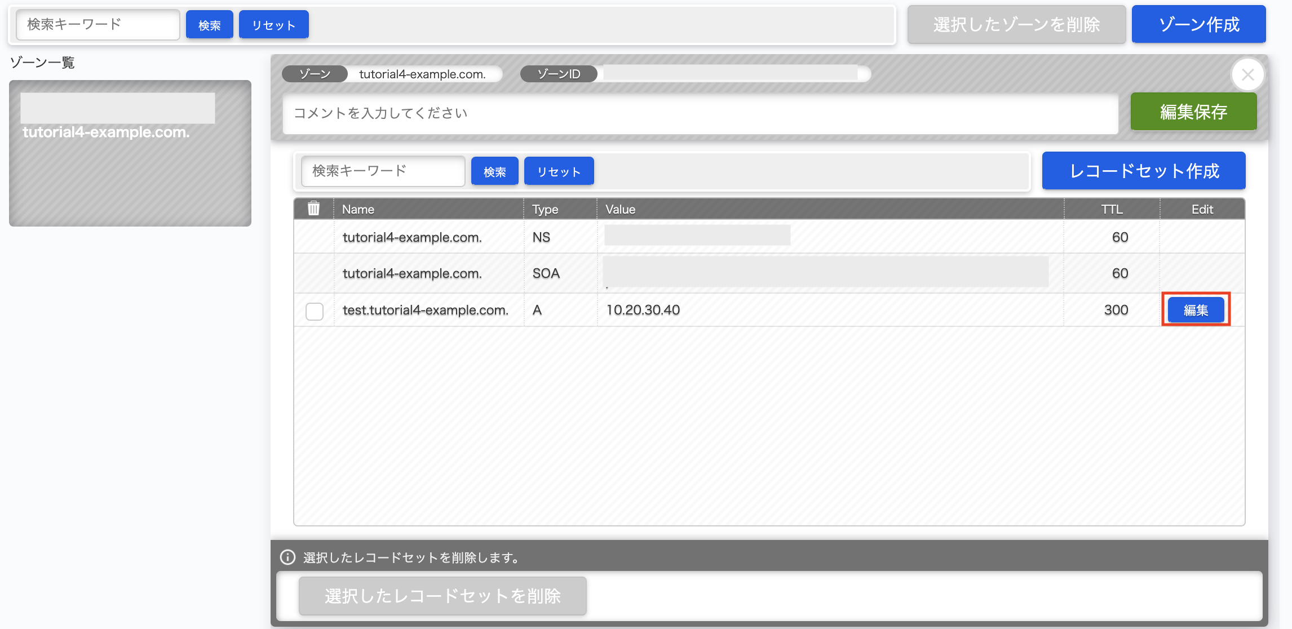The width and height of the screenshot is (1292, 629).
Task: Click the record set 検索 button
Action: pos(494,171)
